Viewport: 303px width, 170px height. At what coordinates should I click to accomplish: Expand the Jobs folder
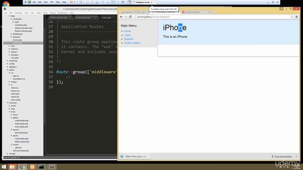9,46
